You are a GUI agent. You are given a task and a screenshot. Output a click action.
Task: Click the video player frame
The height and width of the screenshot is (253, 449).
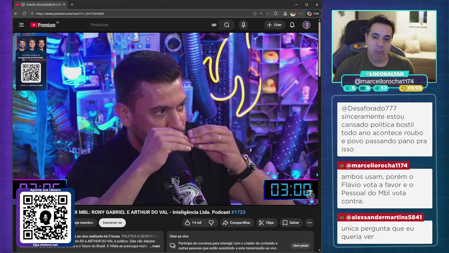tap(165, 119)
